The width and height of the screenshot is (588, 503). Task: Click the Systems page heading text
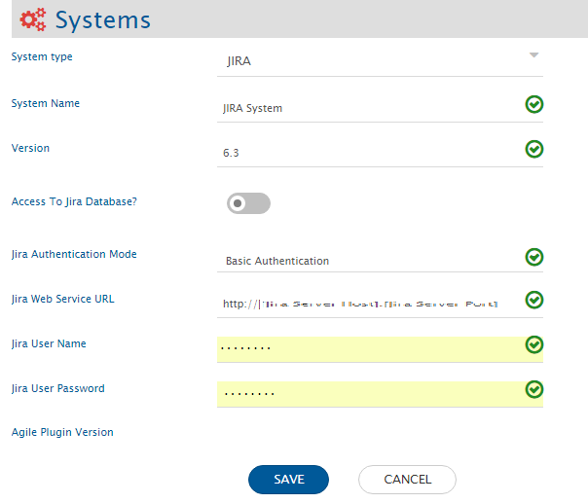coord(102,19)
